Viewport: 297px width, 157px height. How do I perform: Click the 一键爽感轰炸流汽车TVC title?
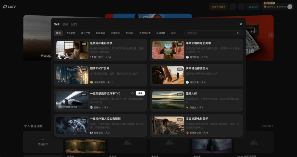click(x=105, y=93)
